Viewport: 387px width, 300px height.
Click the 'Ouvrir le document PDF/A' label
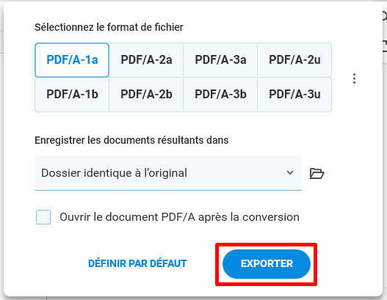(x=179, y=217)
